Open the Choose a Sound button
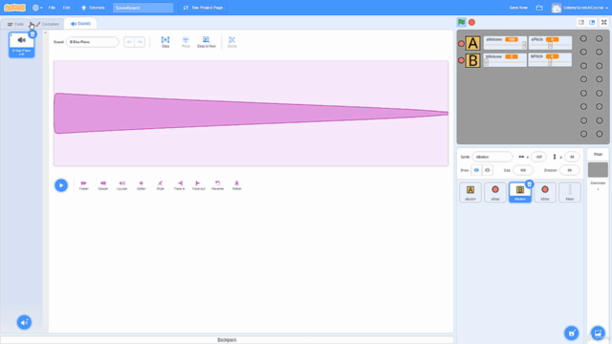Screen dimensions: 612x344 (24, 322)
